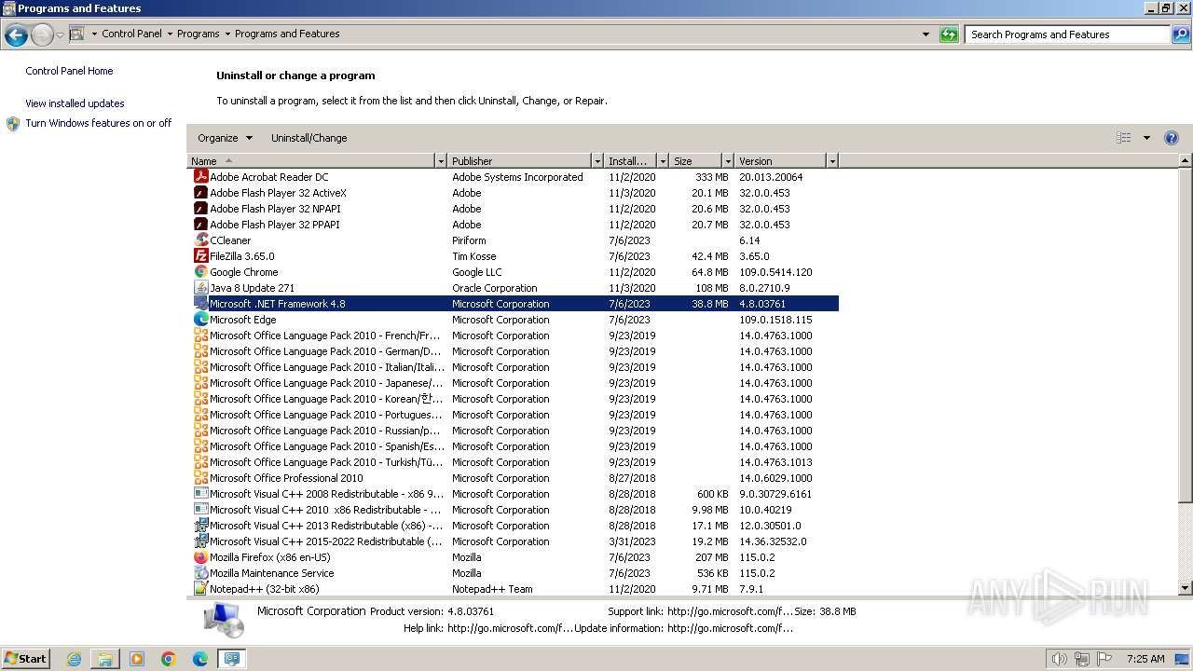Screen dimensions: 1193x671
Task: Click the Adobe Flash Player 32 ActiveX icon
Action: [200, 192]
